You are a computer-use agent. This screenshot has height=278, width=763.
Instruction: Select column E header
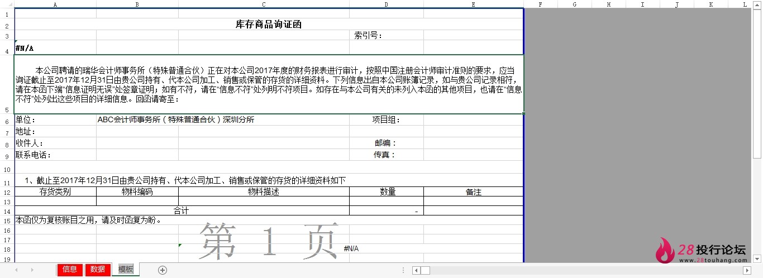474,4
